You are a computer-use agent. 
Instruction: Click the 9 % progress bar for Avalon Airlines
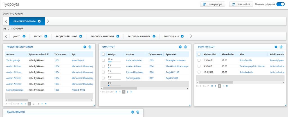tap(114, 68)
